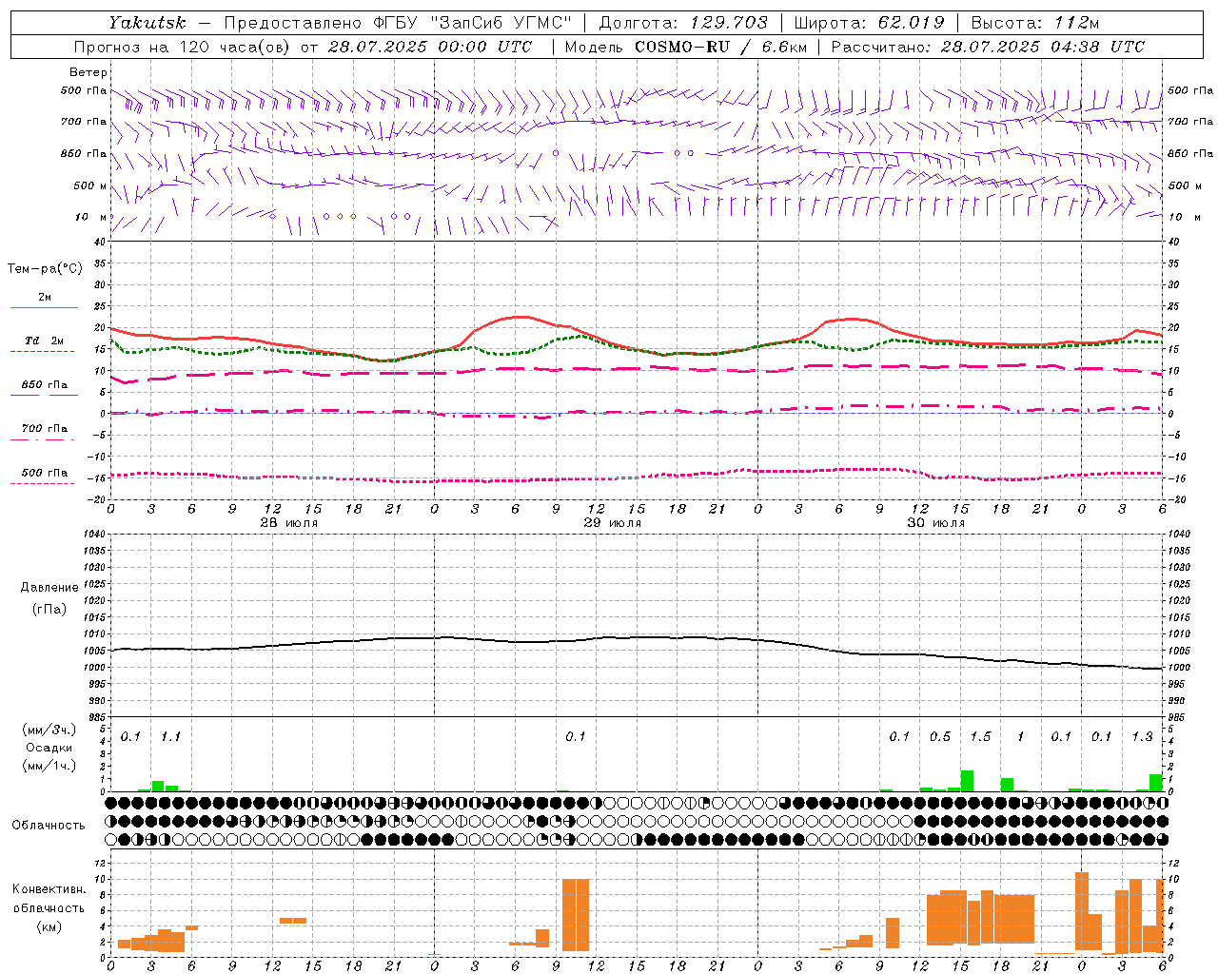Click the Рассчитано: 28.07.2025 04:38 UTC timestamp
The width and height of the screenshot is (1218, 974).
988,47
